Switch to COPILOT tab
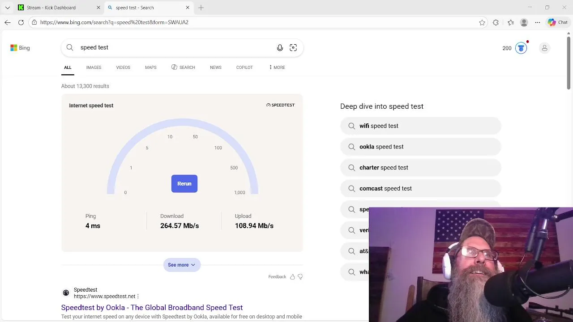Image resolution: width=573 pixels, height=322 pixels. 244,68
